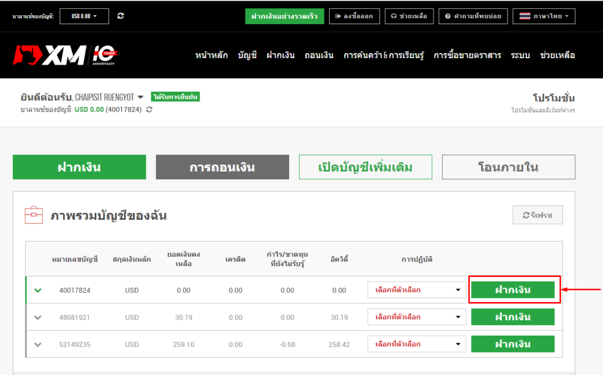Open the language selector with Thai flag

(x=544, y=16)
